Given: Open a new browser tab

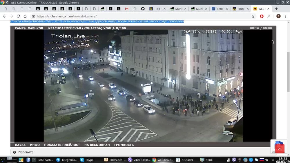Looking at the screenshot, I should tap(276, 9).
